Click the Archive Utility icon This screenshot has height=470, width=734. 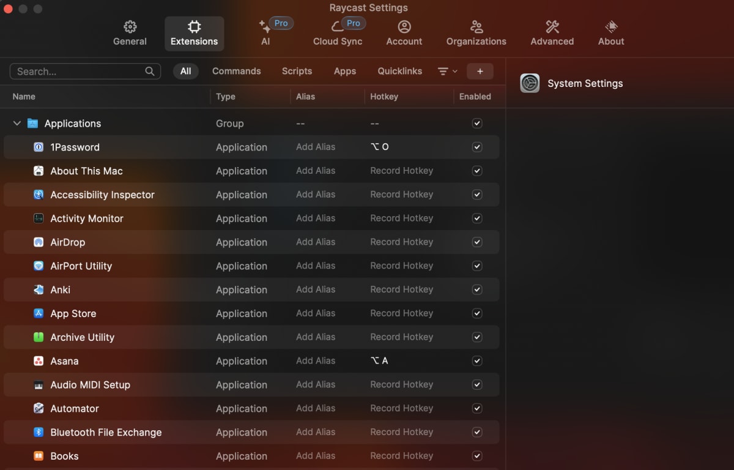[x=39, y=337]
